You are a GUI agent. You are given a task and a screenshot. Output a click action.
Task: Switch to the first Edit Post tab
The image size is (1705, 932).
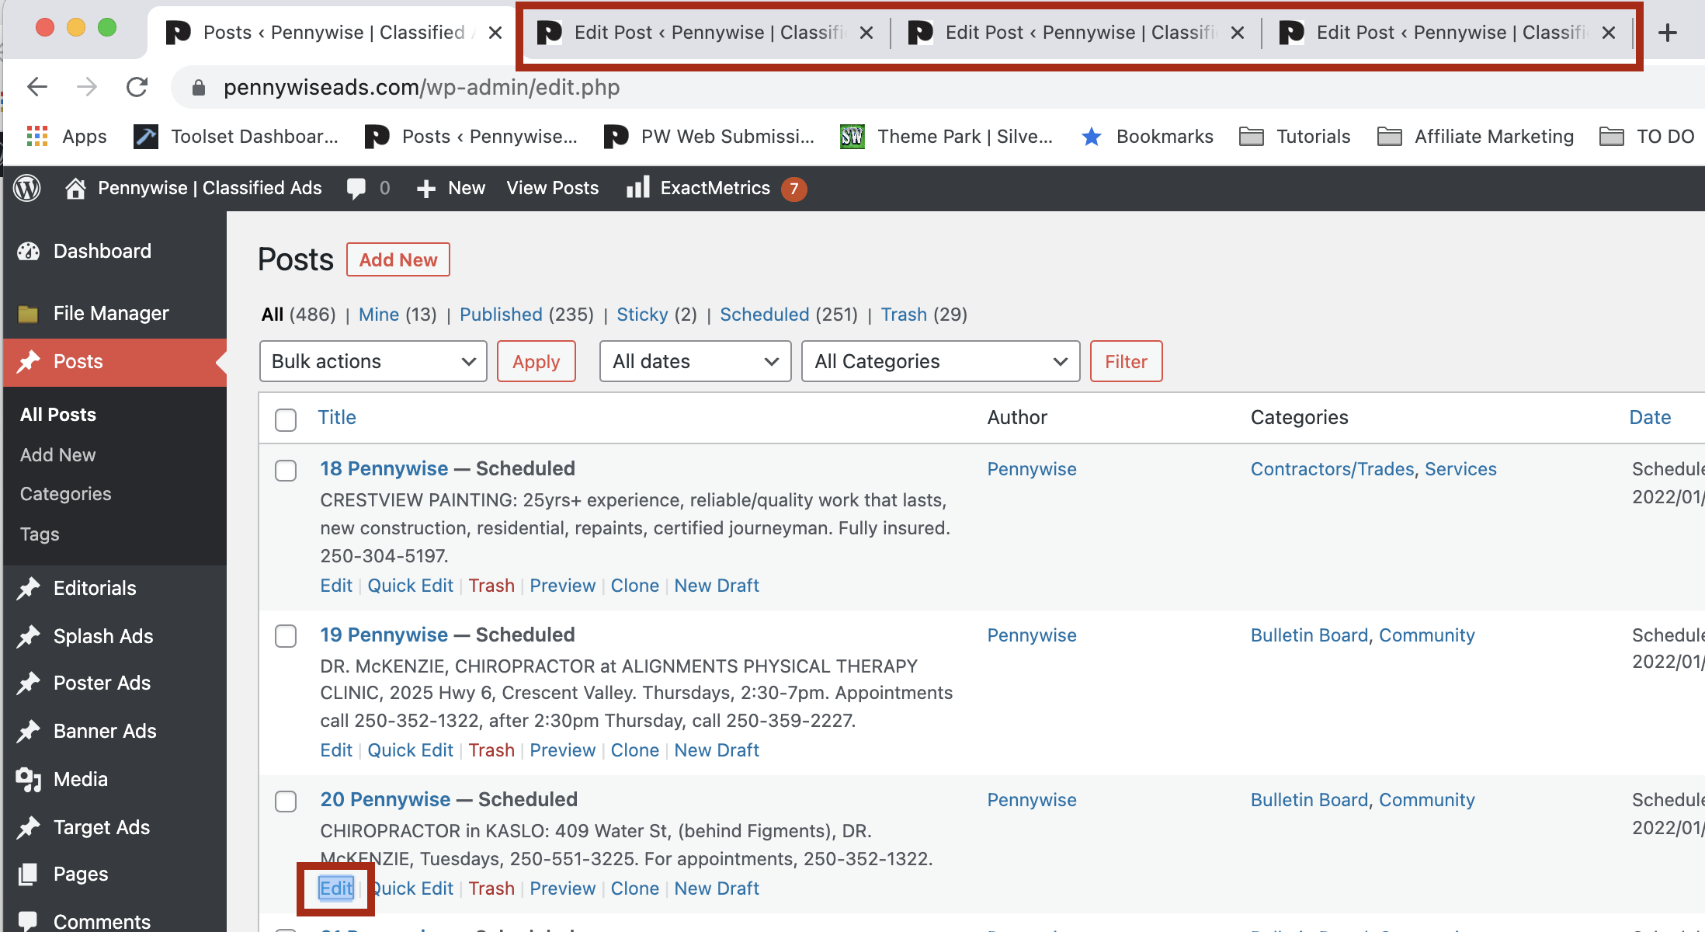coord(707,33)
